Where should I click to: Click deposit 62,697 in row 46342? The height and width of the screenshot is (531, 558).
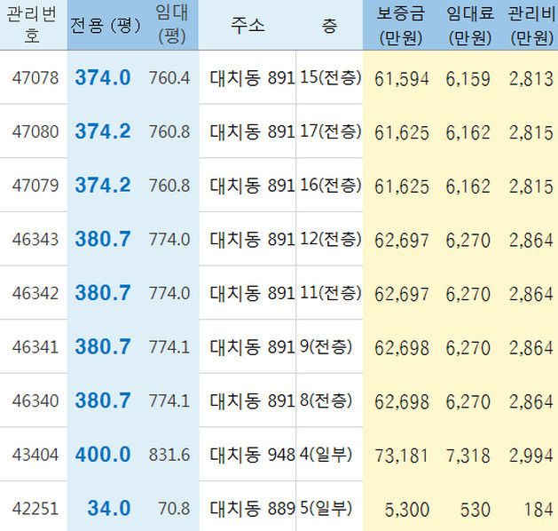point(402,295)
